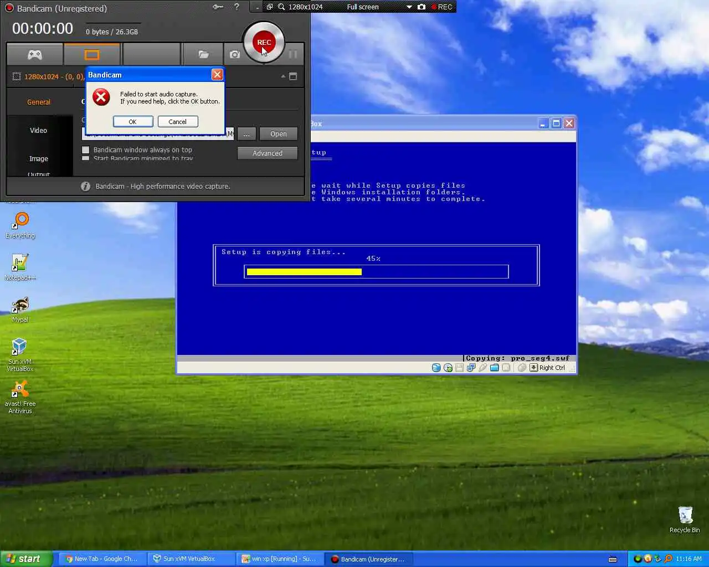Switch to New Tab Google Chrome taskbar button
This screenshot has width=709, height=567.
click(x=102, y=559)
